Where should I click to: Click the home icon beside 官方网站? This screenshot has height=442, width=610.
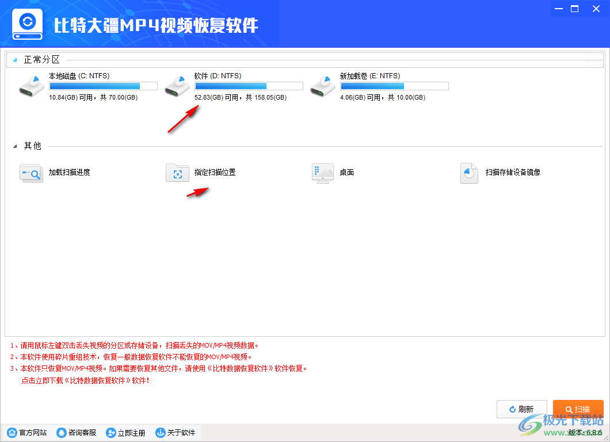click(12, 433)
